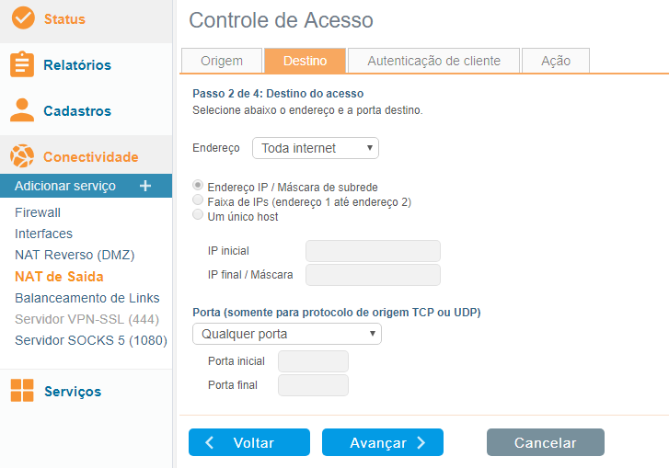Click the Serviços grid icon

coord(22,391)
